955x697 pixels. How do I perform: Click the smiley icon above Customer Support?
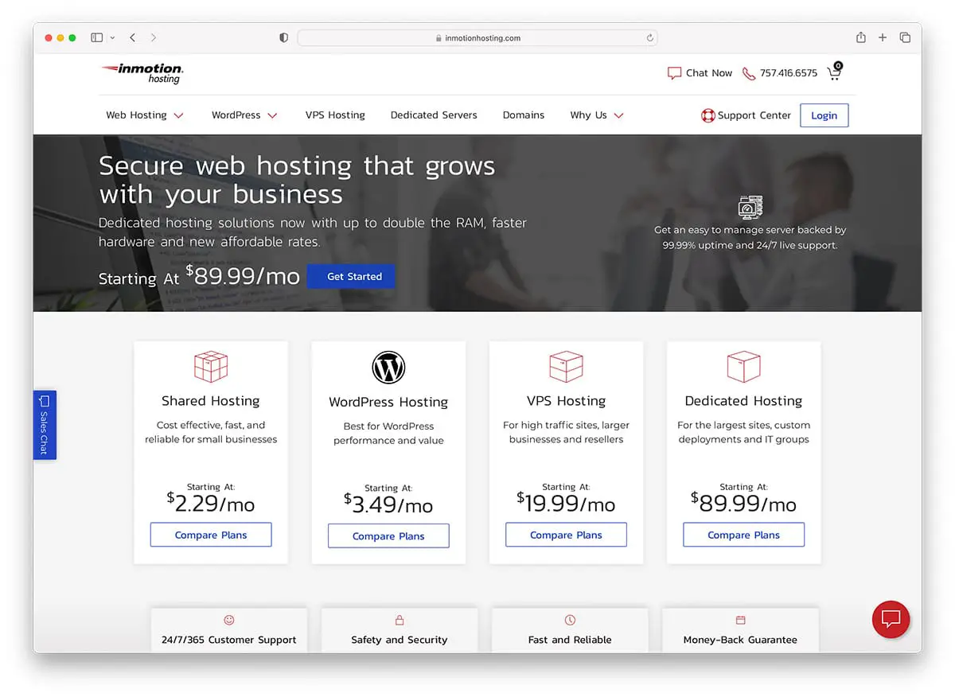(229, 620)
